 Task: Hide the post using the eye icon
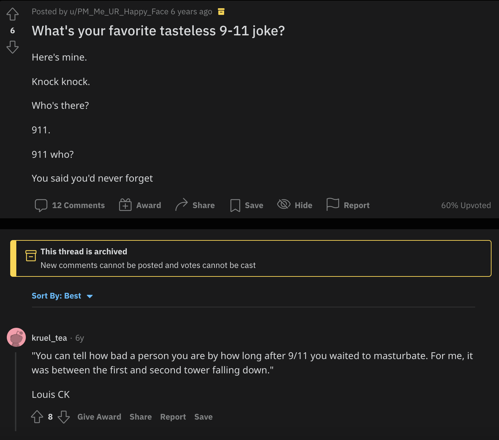[x=283, y=205]
